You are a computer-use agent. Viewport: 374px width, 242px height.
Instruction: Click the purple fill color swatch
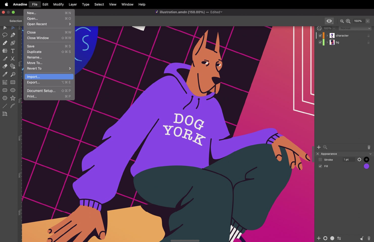pyautogui.click(x=366, y=166)
